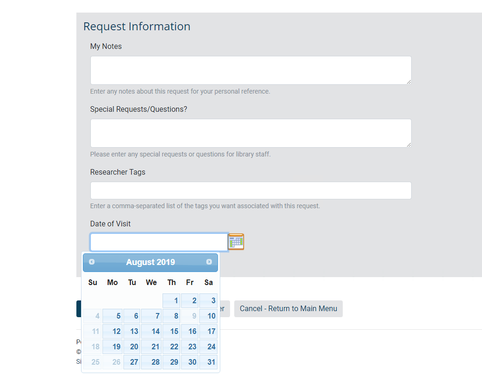Screen dimensions: 482x374
Task: Select August 8 in the calendar
Action: click(171, 316)
